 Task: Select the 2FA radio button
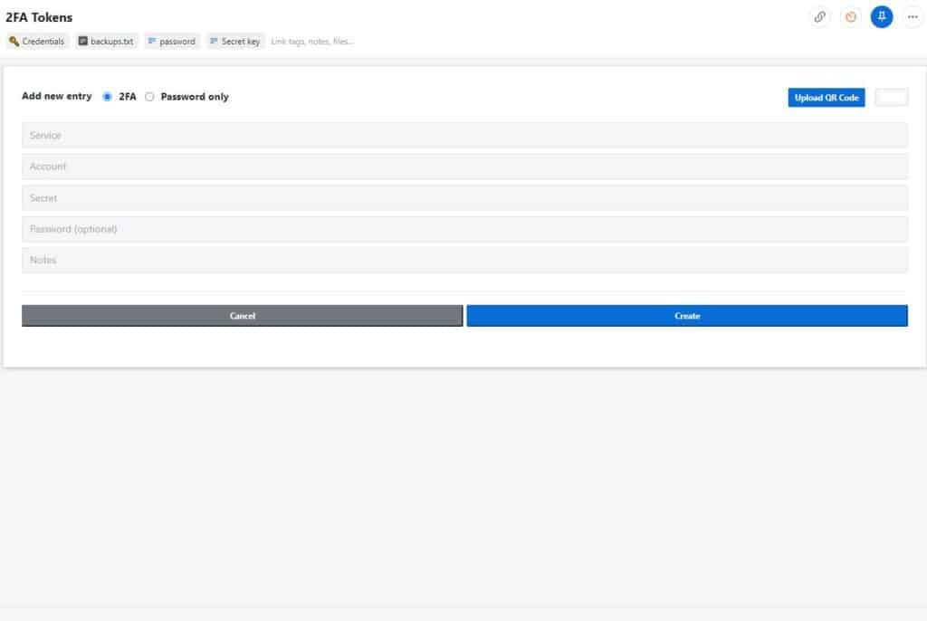coord(107,97)
